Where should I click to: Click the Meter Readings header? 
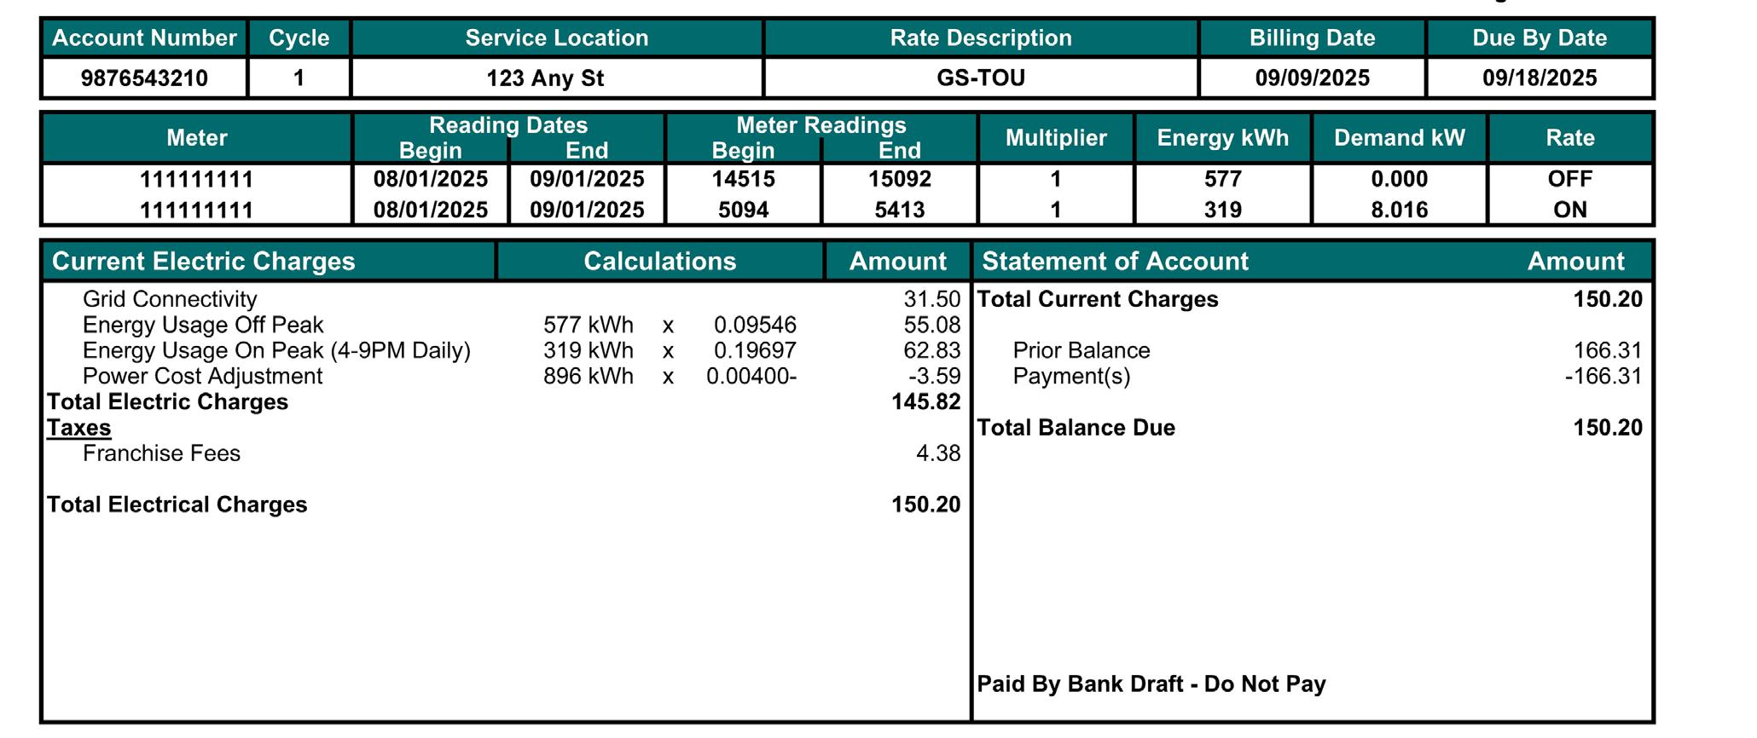821,125
